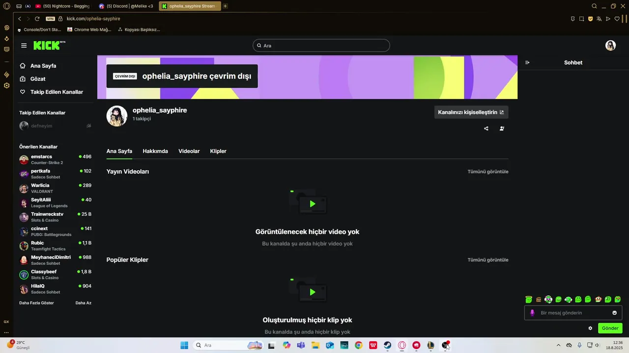The width and height of the screenshot is (629, 353).
Task: Go back to the previous page
Action: coord(20,19)
